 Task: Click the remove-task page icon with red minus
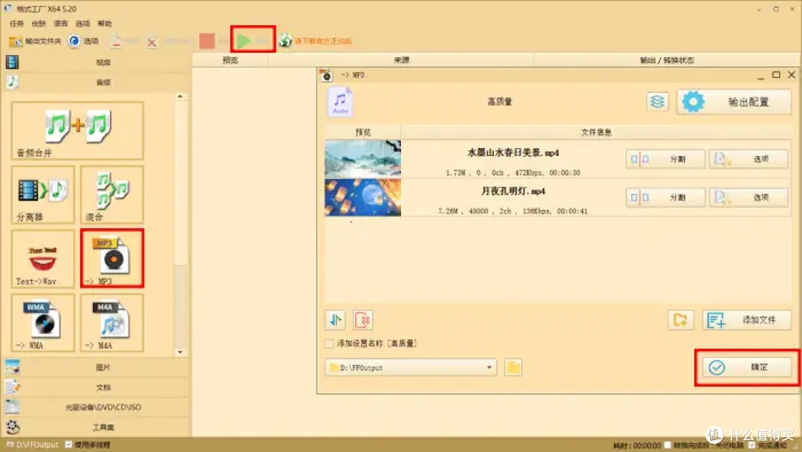(x=116, y=41)
